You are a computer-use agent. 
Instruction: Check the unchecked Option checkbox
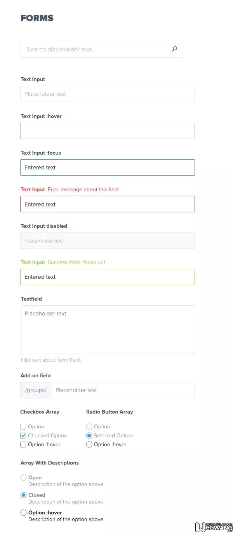coord(23,427)
